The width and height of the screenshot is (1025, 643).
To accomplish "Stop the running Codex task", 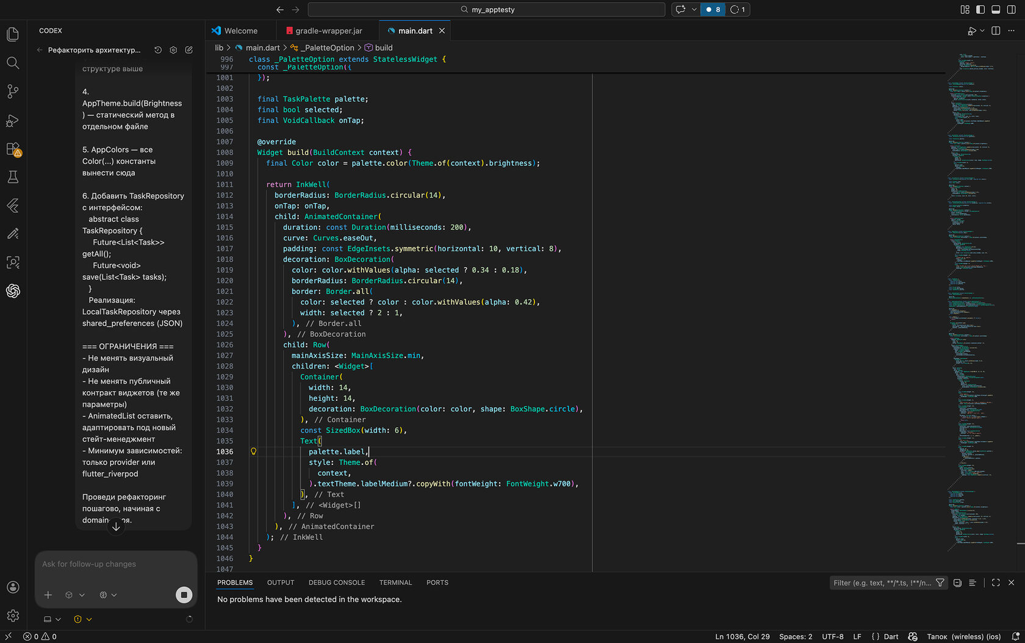I will coord(184,595).
